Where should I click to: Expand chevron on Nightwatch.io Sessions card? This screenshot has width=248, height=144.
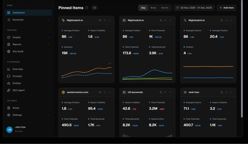tap(109, 20)
